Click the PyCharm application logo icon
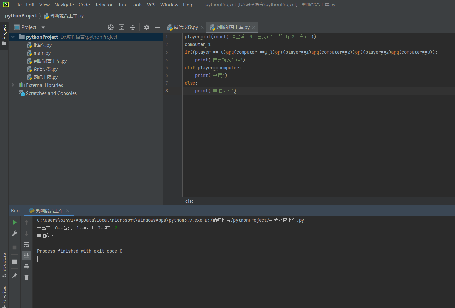Screen dimensions: 455x308 click(6, 5)
